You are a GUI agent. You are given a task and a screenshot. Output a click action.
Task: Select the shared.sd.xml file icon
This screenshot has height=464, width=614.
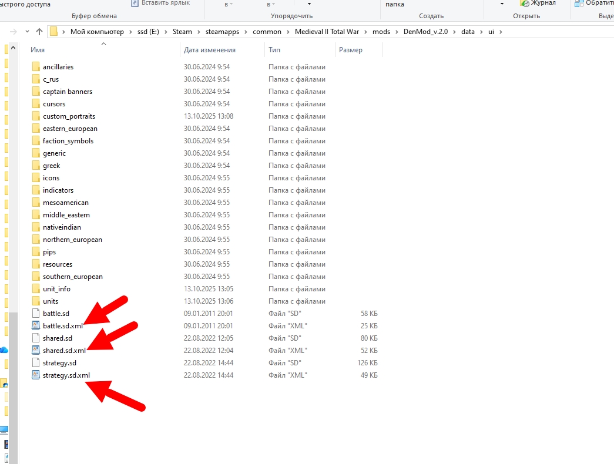coord(36,351)
